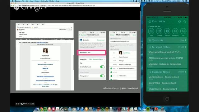Open Spotify from the Dock

coord(148,109)
